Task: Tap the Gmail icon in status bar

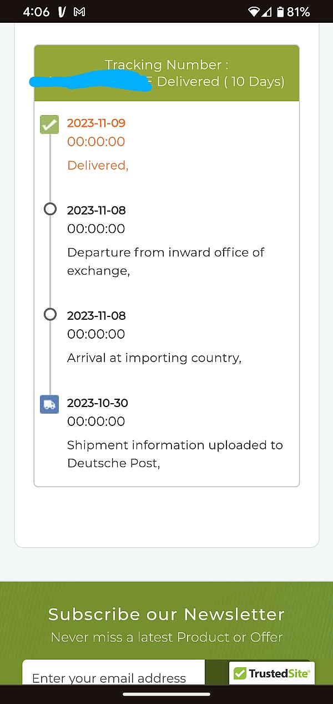Action: point(79,12)
